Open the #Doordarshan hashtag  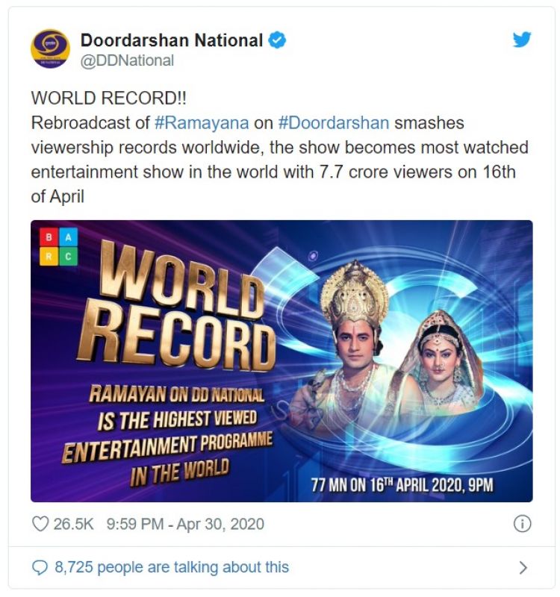[334, 123]
